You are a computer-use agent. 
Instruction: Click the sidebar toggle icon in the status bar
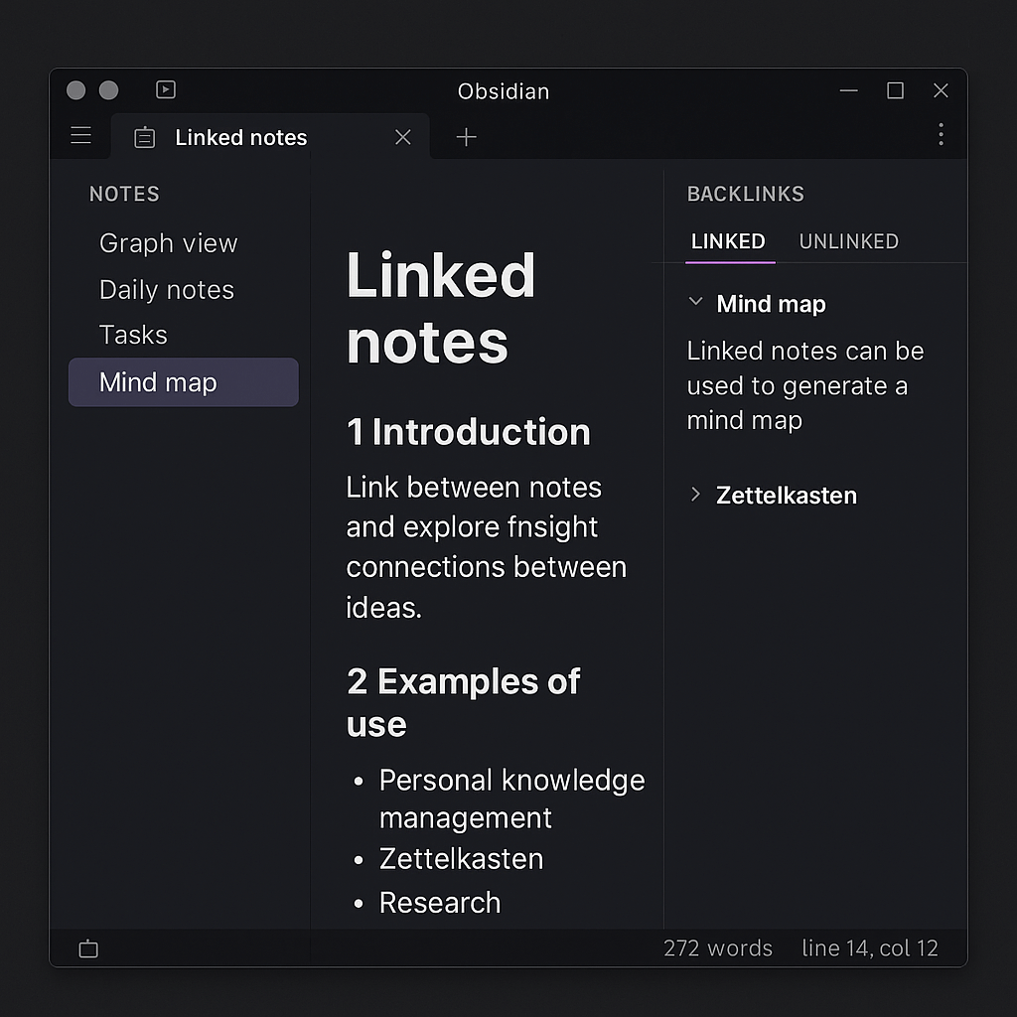click(87, 948)
